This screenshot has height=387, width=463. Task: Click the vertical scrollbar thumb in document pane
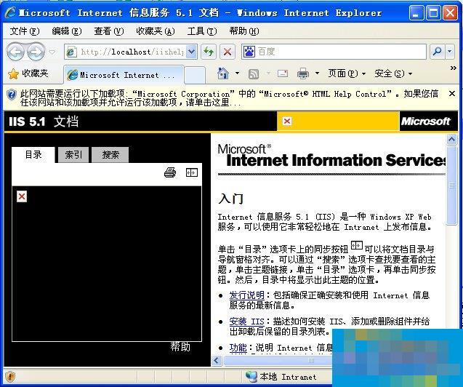[x=451, y=185]
